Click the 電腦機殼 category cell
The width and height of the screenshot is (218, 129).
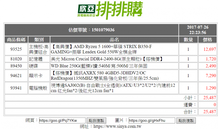39,88
